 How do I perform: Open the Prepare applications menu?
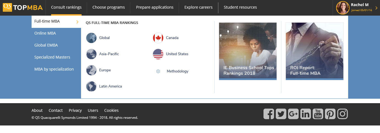155,7
